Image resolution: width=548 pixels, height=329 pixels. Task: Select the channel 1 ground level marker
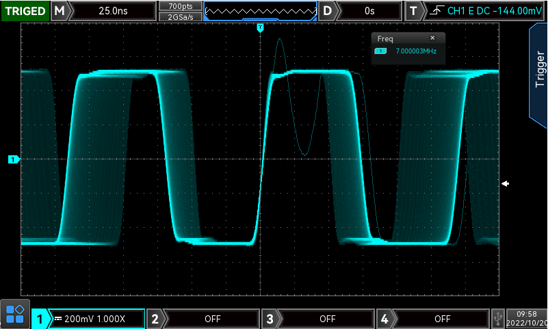point(14,159)
